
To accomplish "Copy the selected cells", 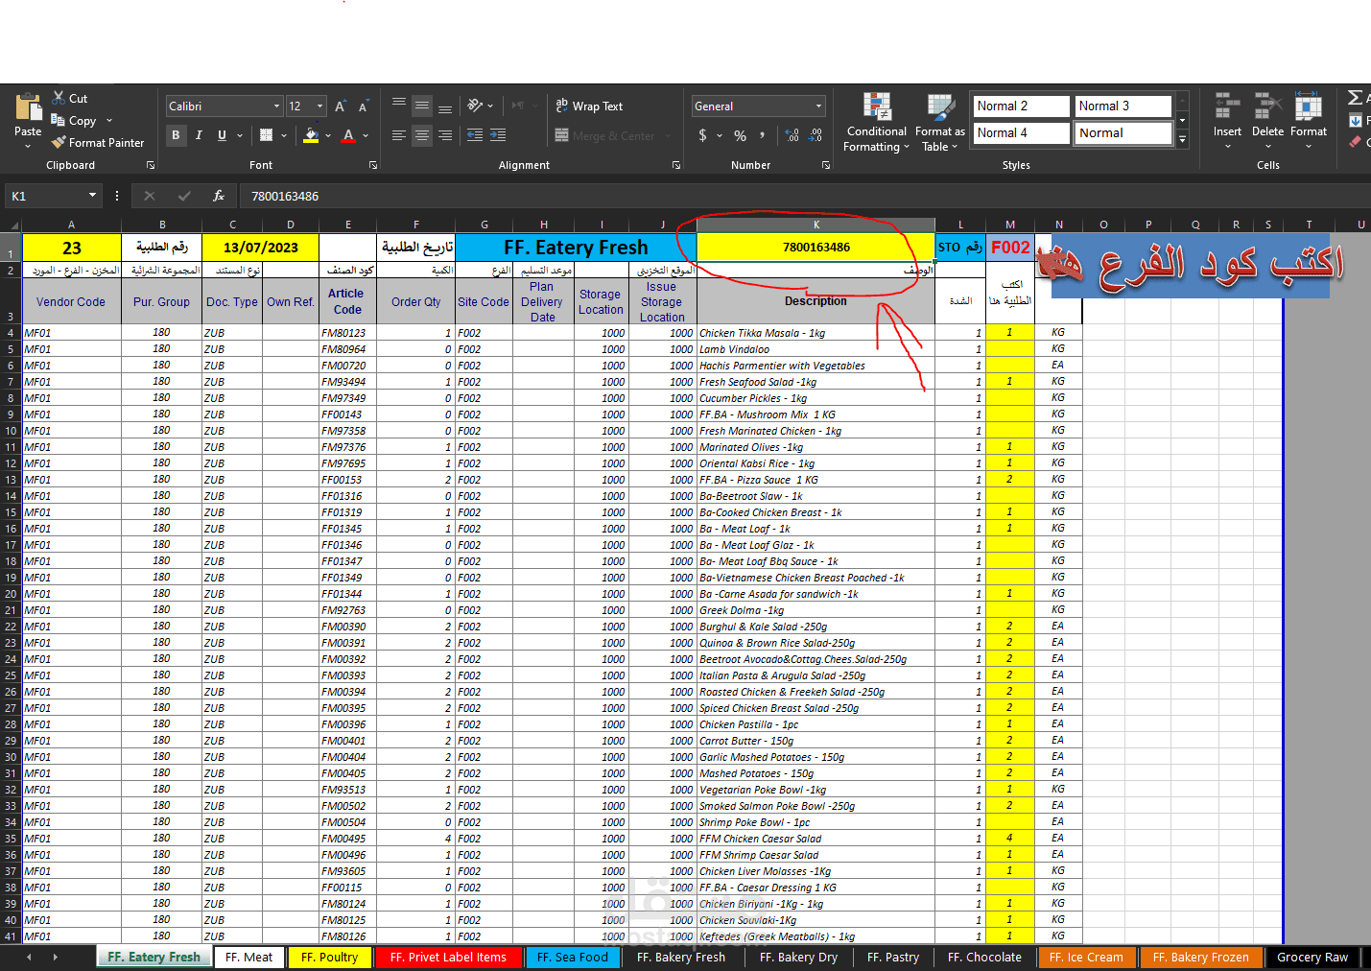I will [x=73, y=121].
